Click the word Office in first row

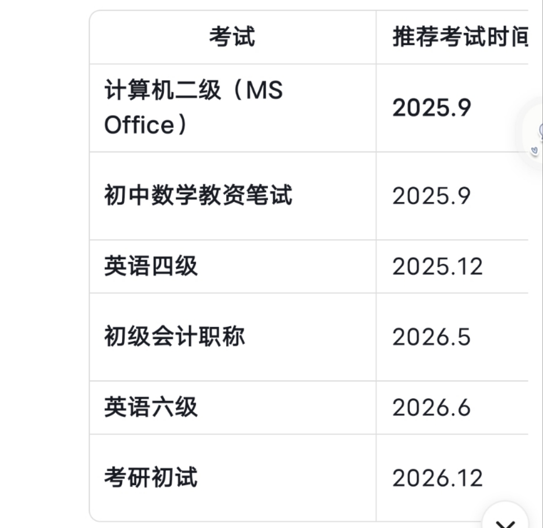pyautogui.click(x=139, y=125)
